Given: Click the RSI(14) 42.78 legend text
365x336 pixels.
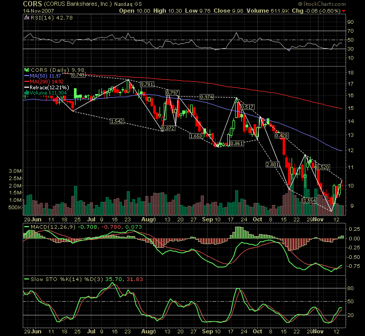Looking at the screenshot, I should [x=52, y=17].
